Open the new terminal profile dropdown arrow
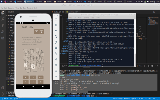Image resolution: width=160 pixels, height=100 pixels. point(147,66)
